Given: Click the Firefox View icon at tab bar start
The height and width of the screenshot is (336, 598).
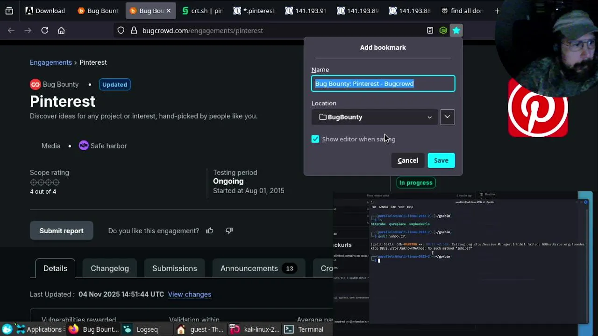Looking at the screenshot, I should tap(9, 11).
